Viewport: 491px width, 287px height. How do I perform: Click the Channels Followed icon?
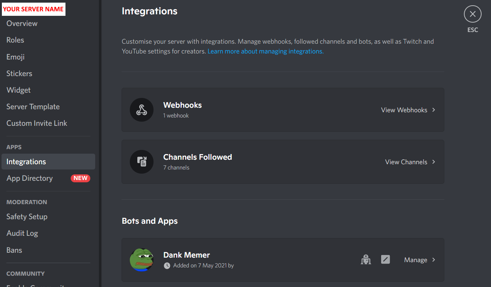click(x=141, y=162)
